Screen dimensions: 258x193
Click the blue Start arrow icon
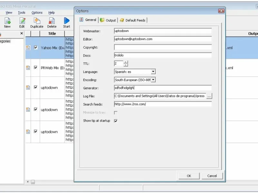tap(67, 21)
